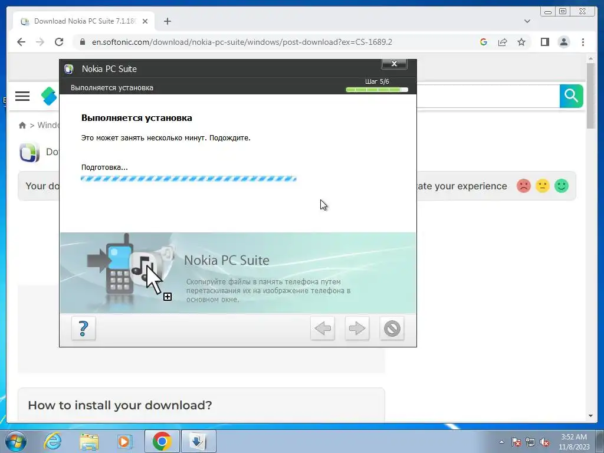The image size is (604, 453).
Task: Select the Download Nokia PC Suite tab
Action: coord(84,21)
